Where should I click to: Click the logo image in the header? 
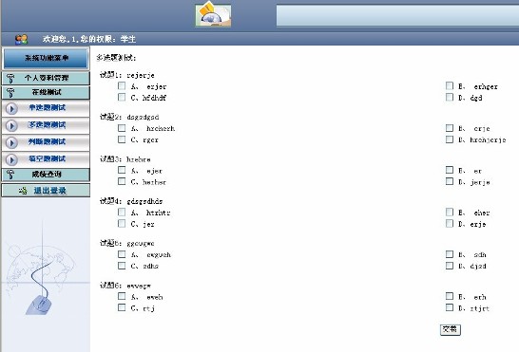pos(213,14)
